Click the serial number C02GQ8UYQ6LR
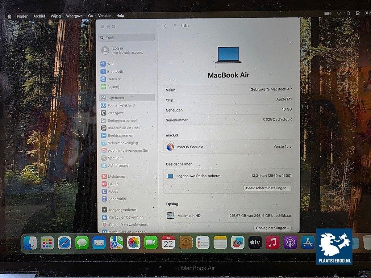The image size is (371, 278). point(277,119)
